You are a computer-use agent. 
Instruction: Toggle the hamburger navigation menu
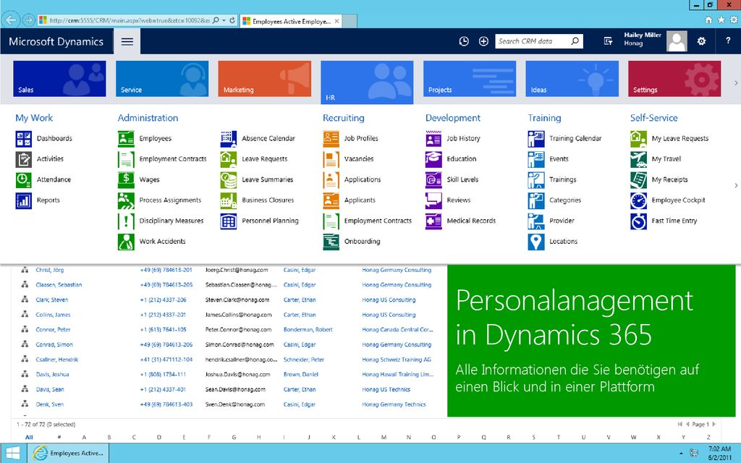pyautogui.click(x=127, y=41)
